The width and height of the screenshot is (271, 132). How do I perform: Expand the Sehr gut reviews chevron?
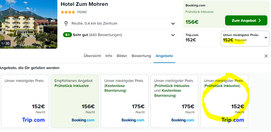pos(173,35)
